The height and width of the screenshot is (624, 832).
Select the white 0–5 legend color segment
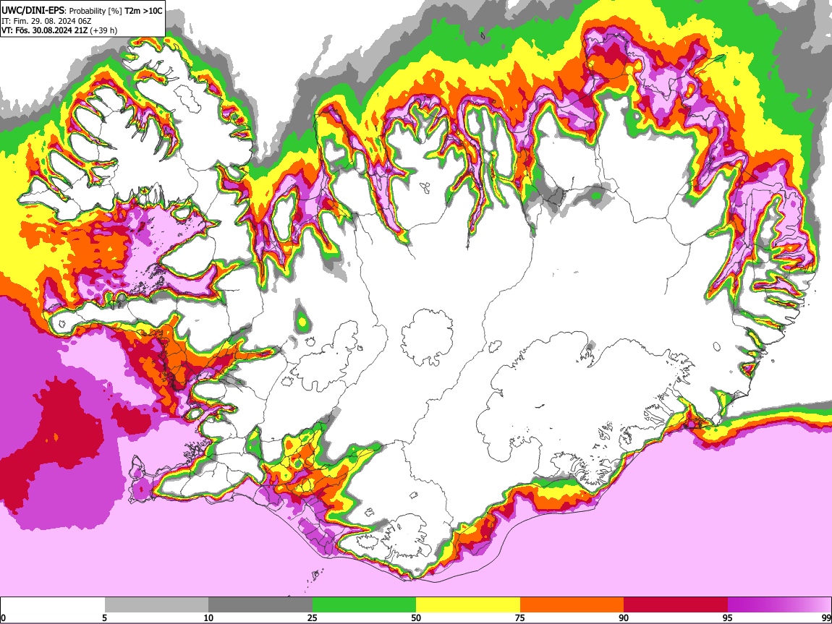[x=53, y=605]
